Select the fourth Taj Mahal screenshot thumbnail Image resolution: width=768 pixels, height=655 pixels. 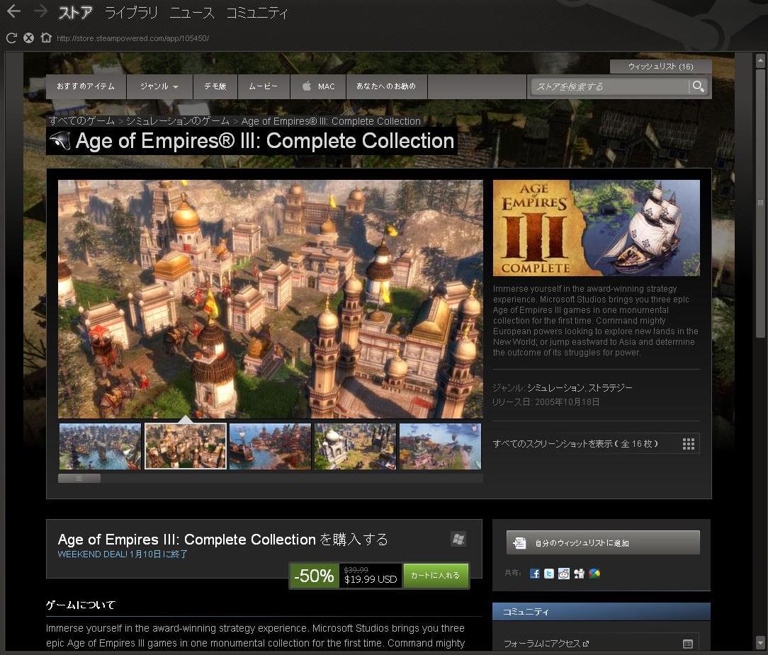point(355,446)
